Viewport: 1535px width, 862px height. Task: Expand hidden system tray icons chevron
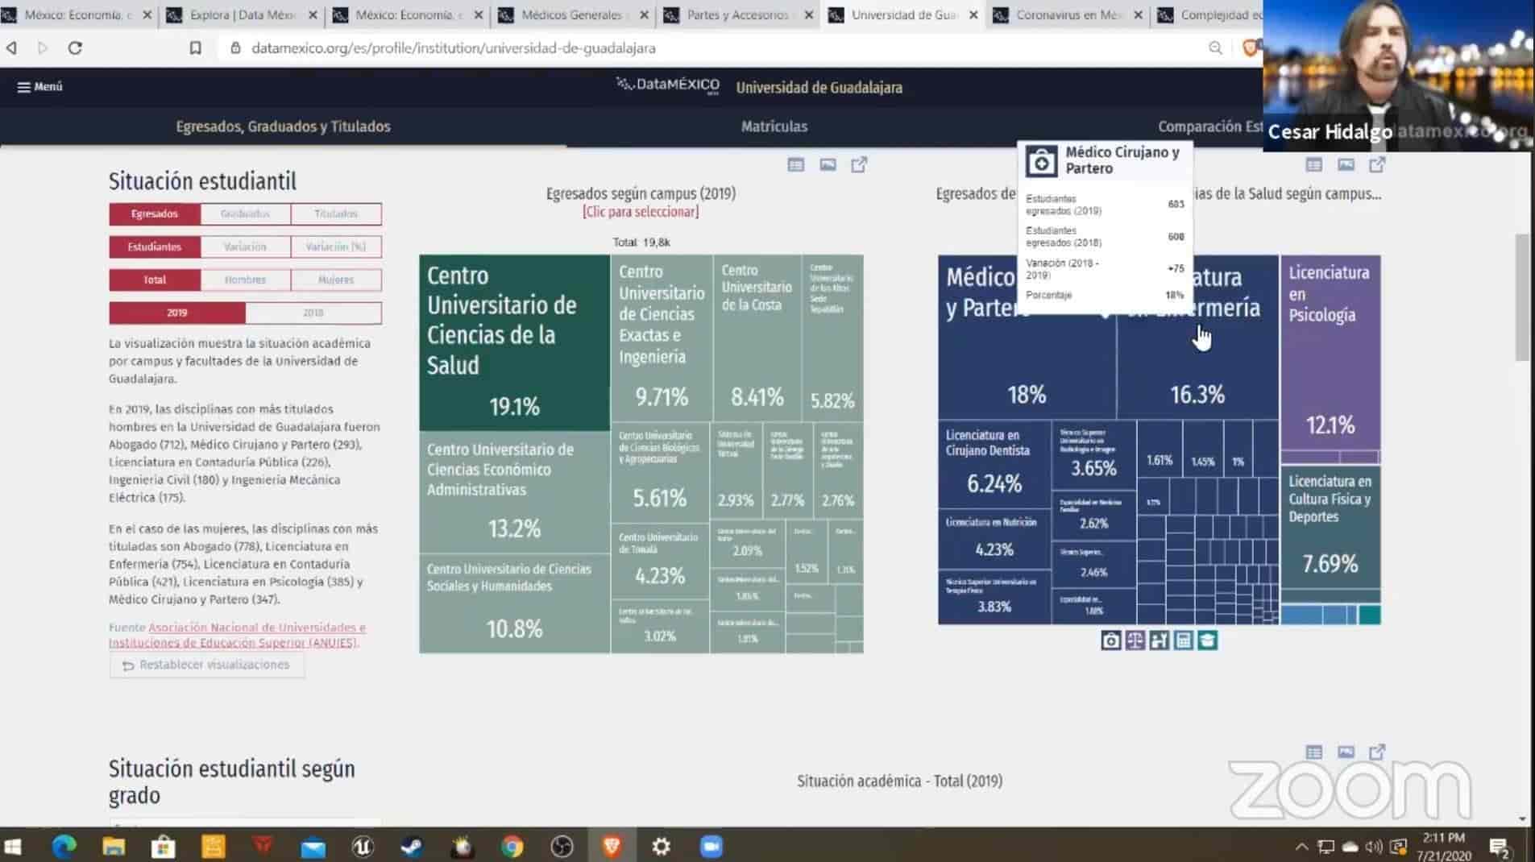[x=1301, y=847]
